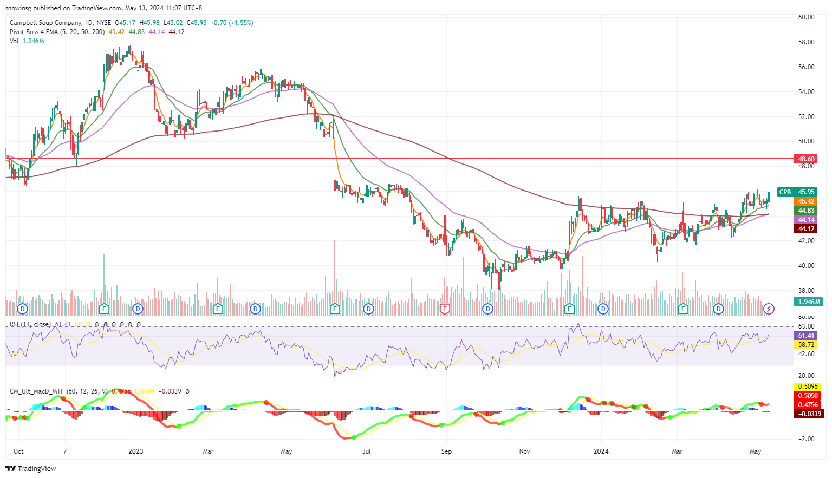The width and height of the screenshot is (832, 478).
Task: Click the Nov label on time axis
Action: pos(524,451)
